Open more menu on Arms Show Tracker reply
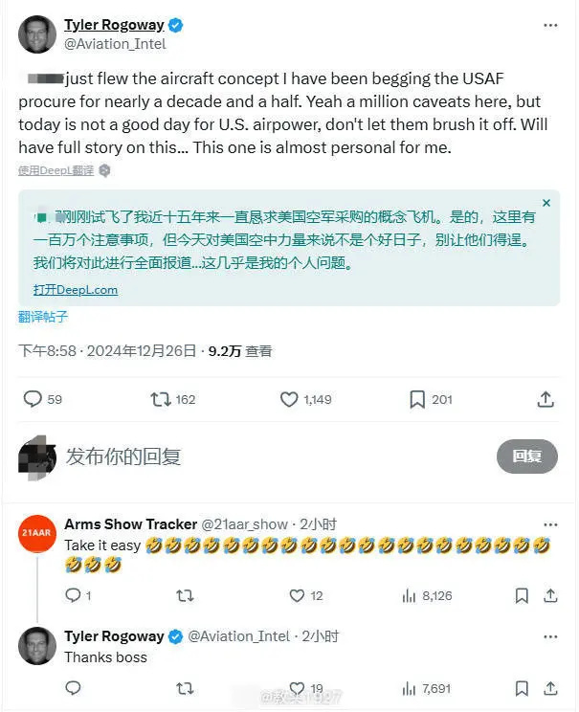The image size is (579, 712). click(x=550, y=525)
